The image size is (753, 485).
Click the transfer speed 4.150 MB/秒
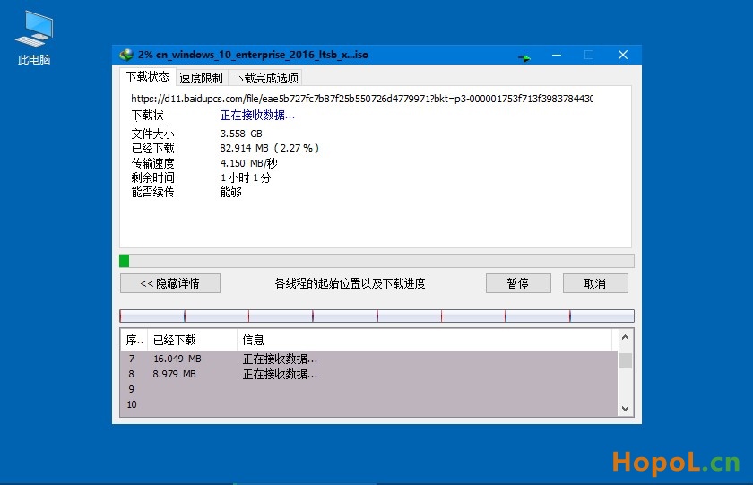tap(249, 163)
